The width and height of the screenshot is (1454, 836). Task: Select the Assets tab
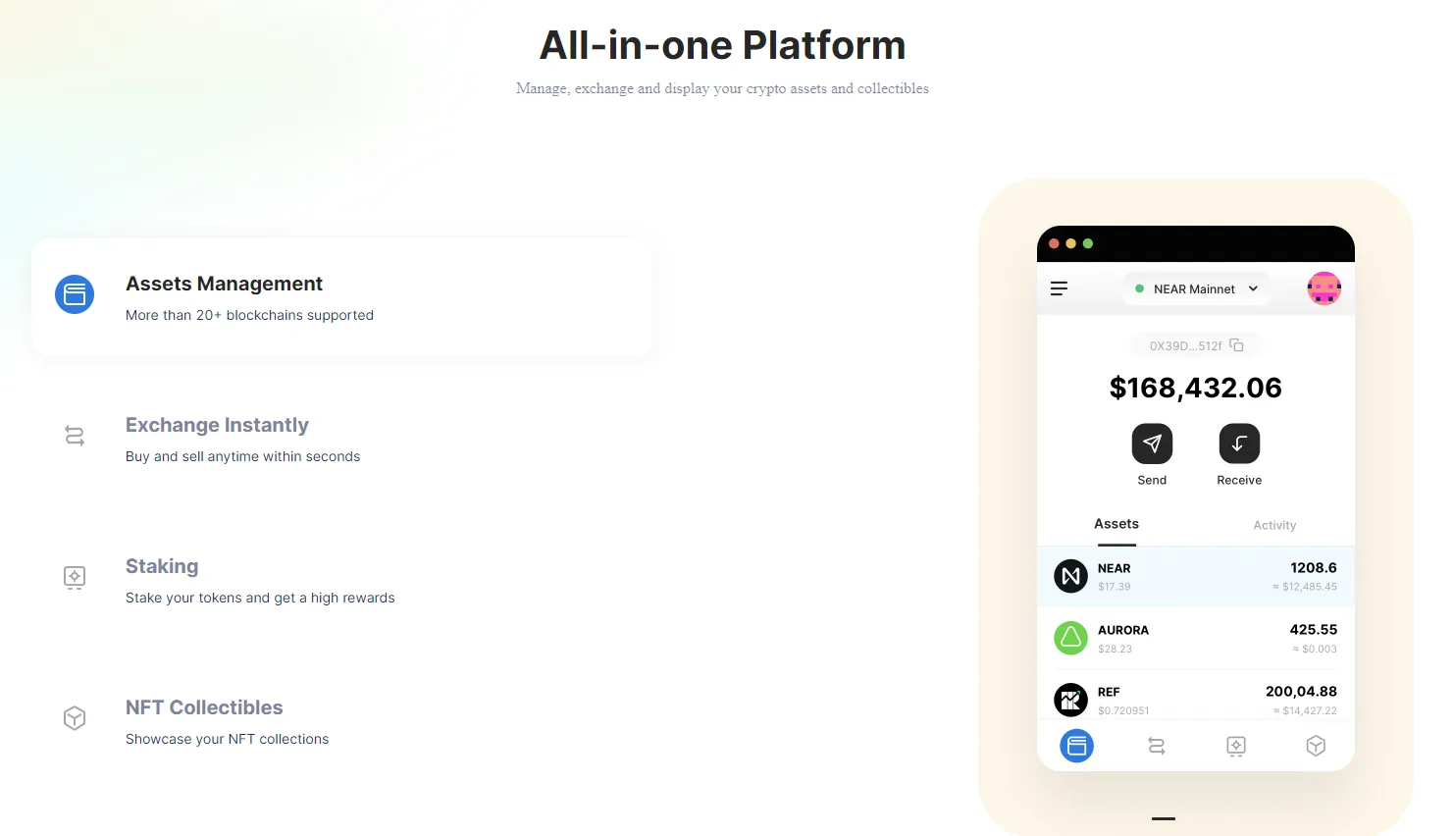coord(1116,524)
